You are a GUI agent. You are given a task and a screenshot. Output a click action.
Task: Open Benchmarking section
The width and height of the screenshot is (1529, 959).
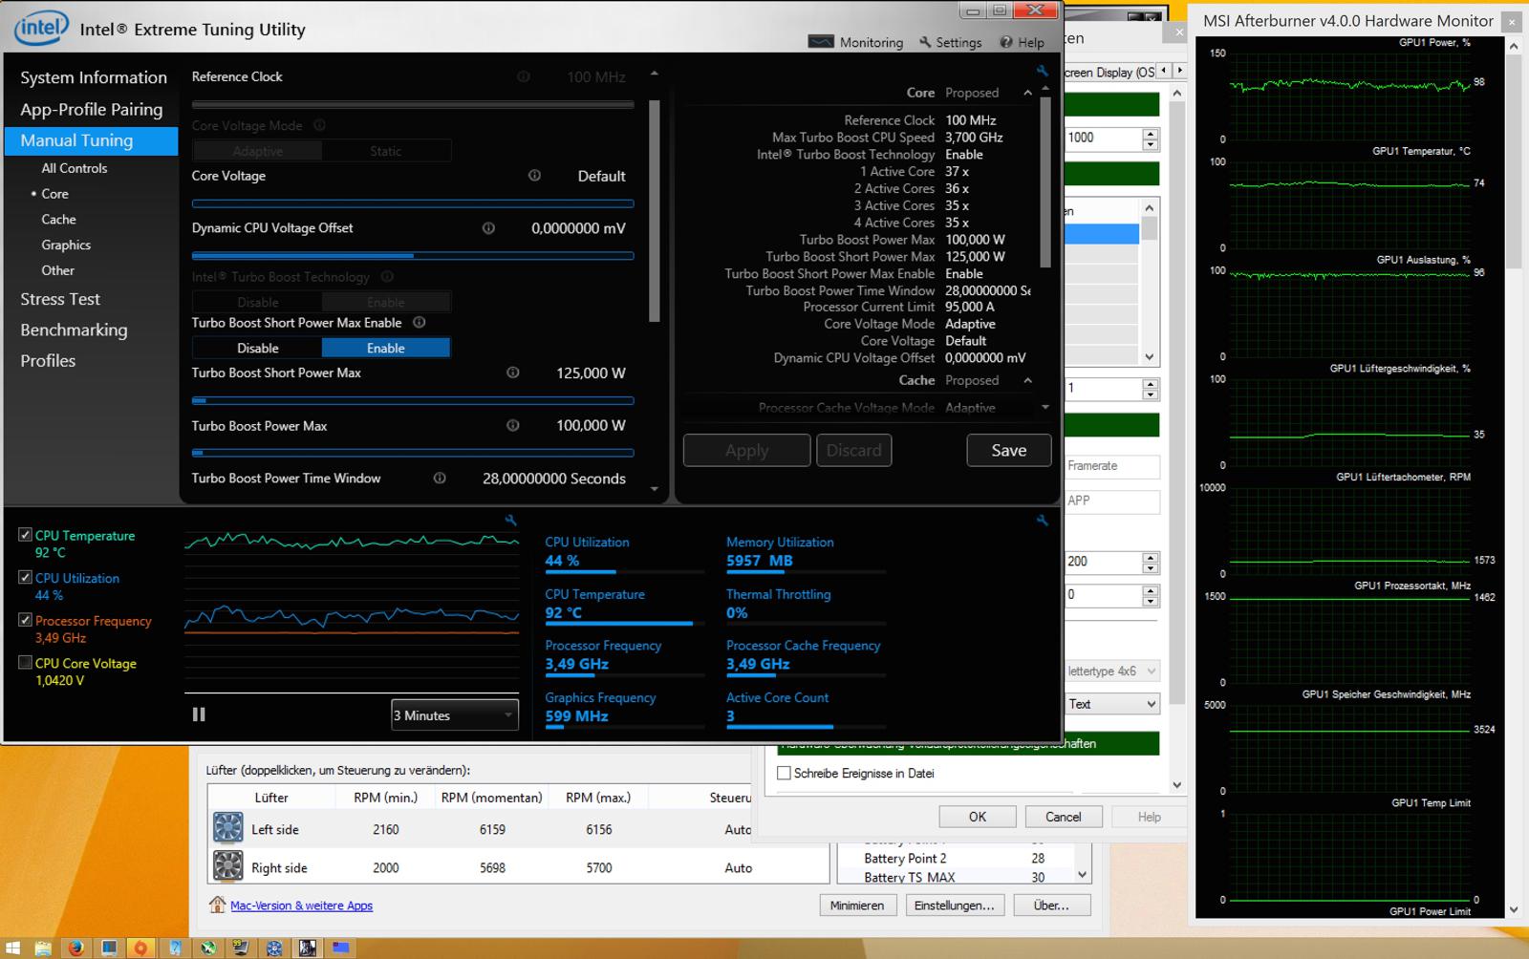(74, 330)
